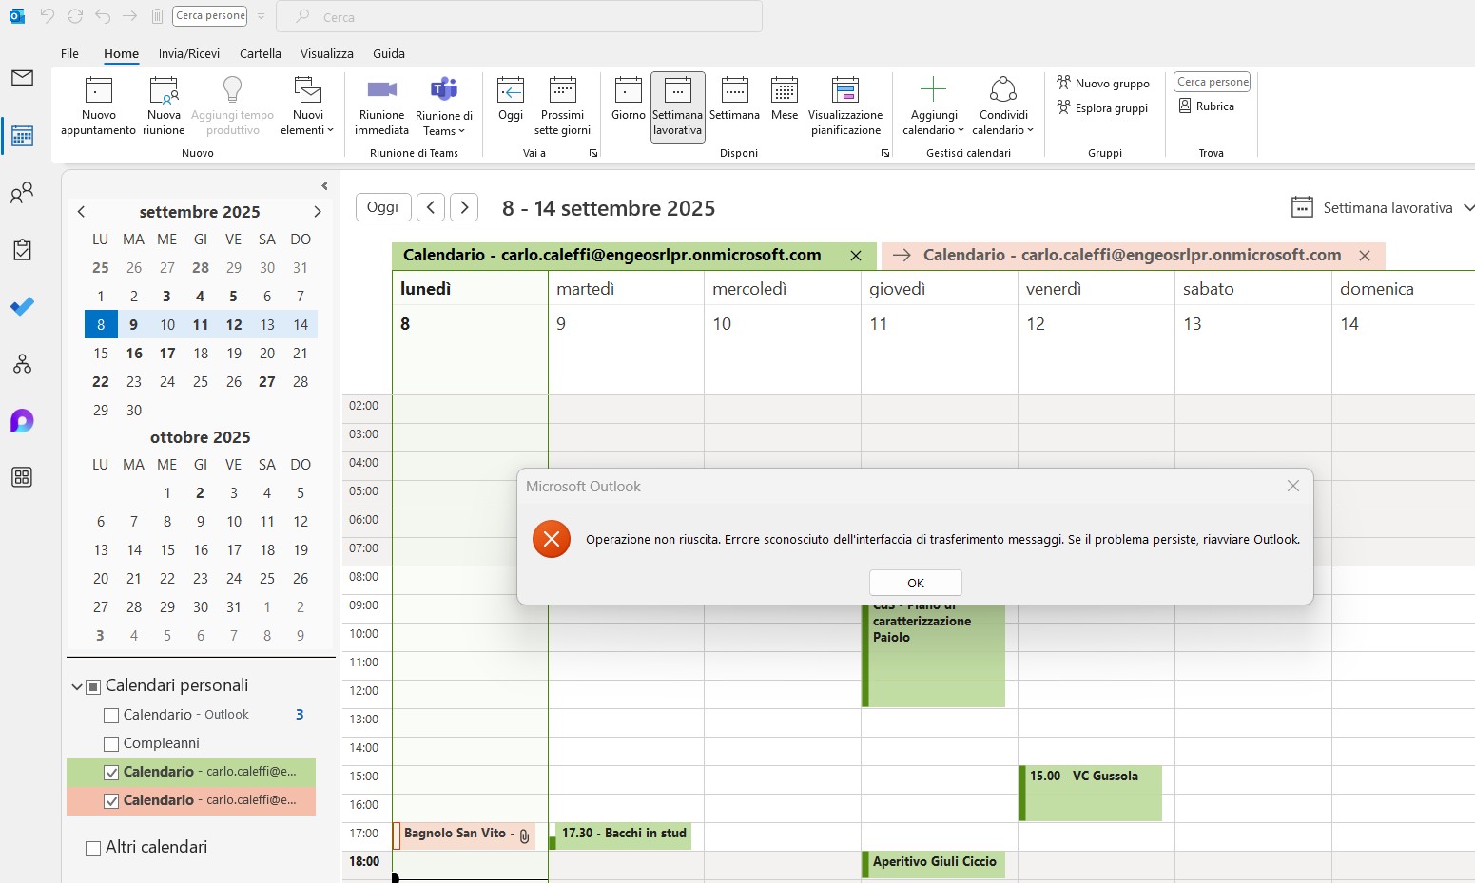The width and height of the screenshot is (1475, 883).
Task: Open Visualizzazione pianificazione view
Action: tap(845, 106)
